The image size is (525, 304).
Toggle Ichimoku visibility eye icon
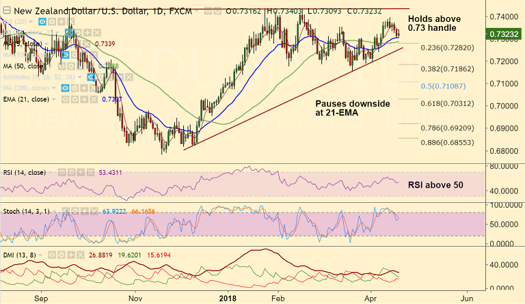91,77
